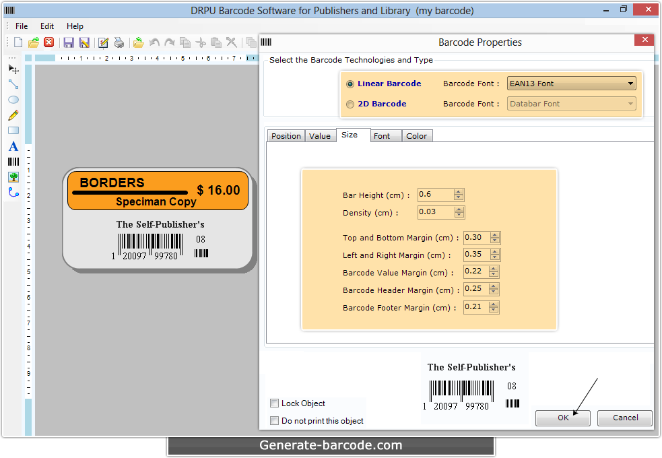Image resolution: width=662 pixels, height=458 pixels.
Task: Open the File menu
Action: (21, 26)
